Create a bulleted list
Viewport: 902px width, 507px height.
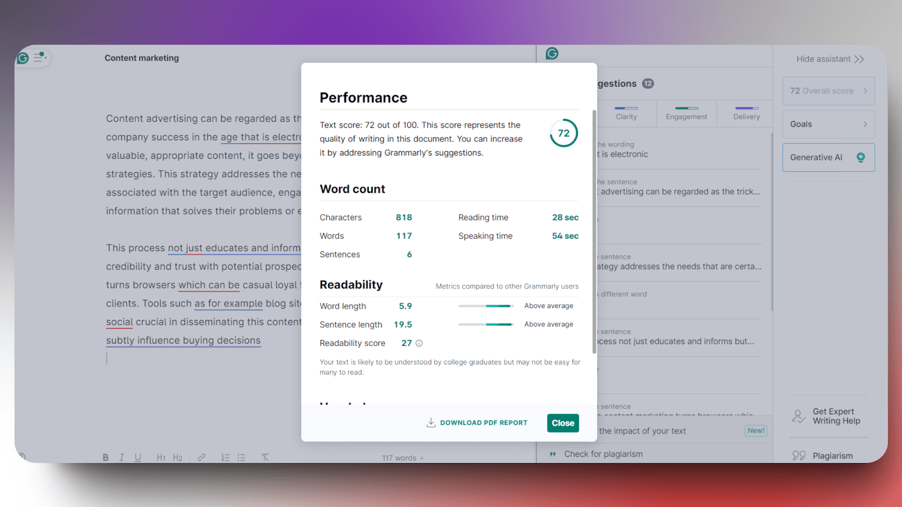point(241,457)
